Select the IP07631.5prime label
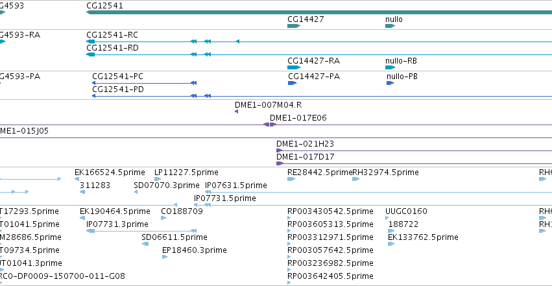 [x=236, y=185]
